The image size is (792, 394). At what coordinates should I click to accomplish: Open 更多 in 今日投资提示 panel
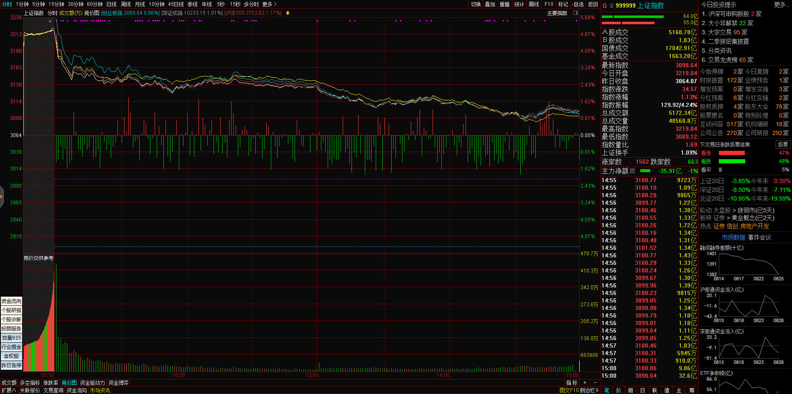(x=780, y=4)
